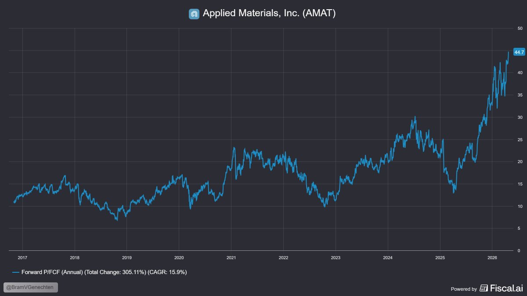The image size is (527, 296).
Task: Click the 15 y-axis label
Action: click(x=520, y=184)
